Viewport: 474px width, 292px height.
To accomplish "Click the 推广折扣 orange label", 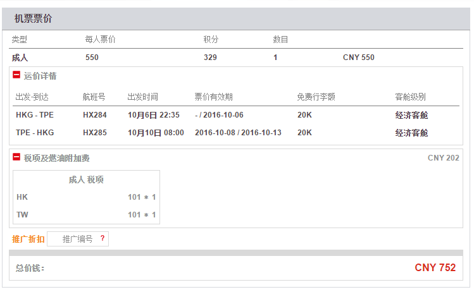I will (28, 239).
